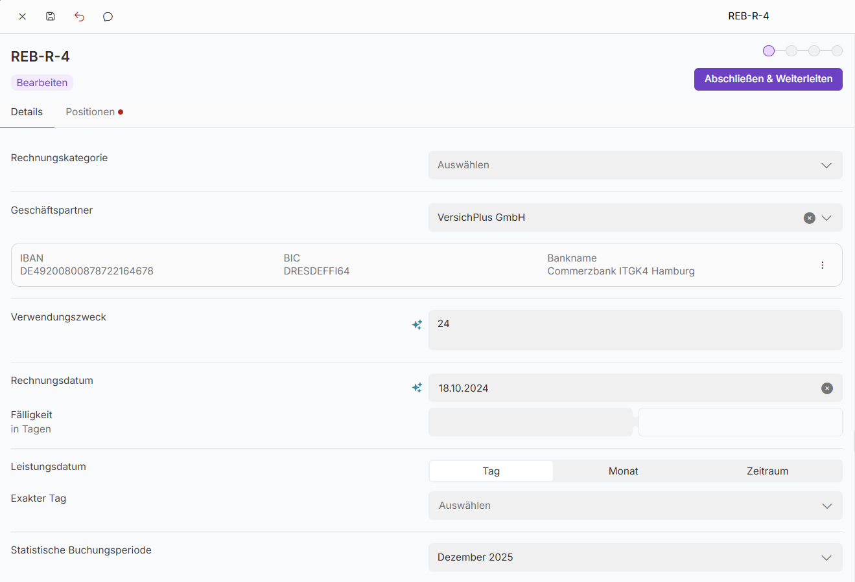Close the REB-R-4 form with X icon
This screenshot has height=582, width=855.
[22, 17]
